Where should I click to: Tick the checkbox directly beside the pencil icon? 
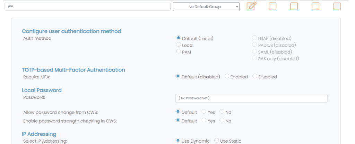(272, 6)
